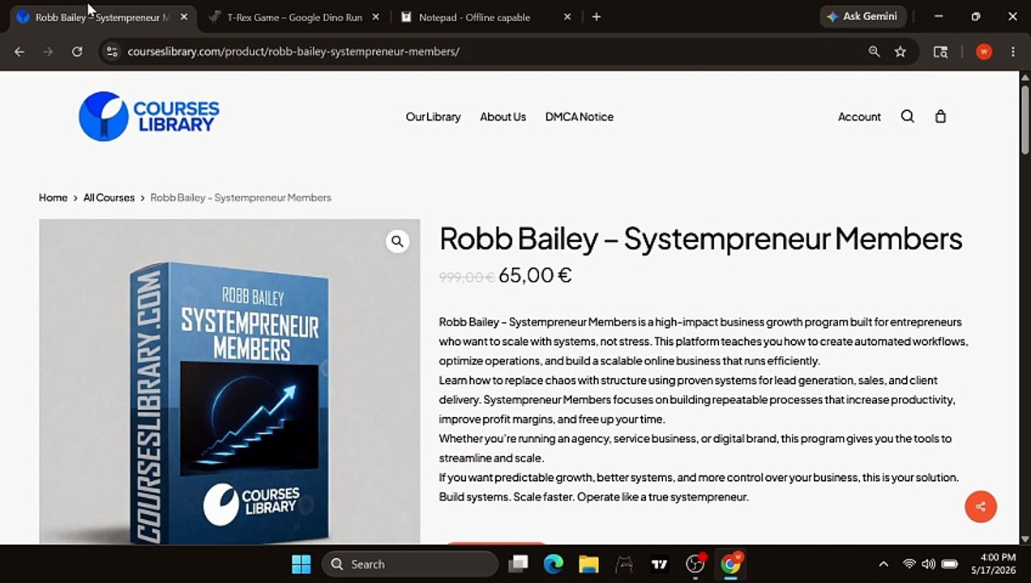View site information icon in address bar
Viewport: 1031px width, 583px height.
point(112,51)
